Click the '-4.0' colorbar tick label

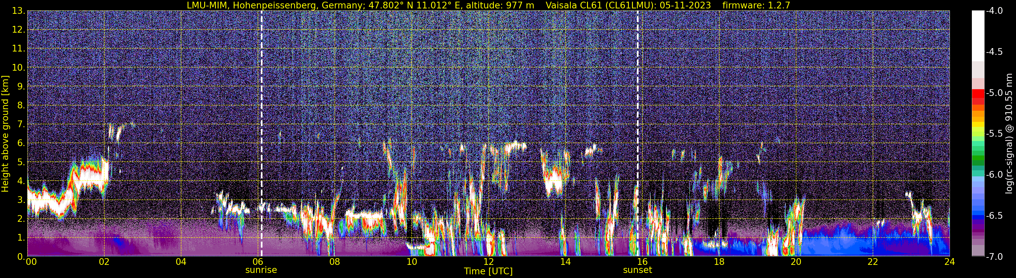pyautogui.click(x=994, y=11)
